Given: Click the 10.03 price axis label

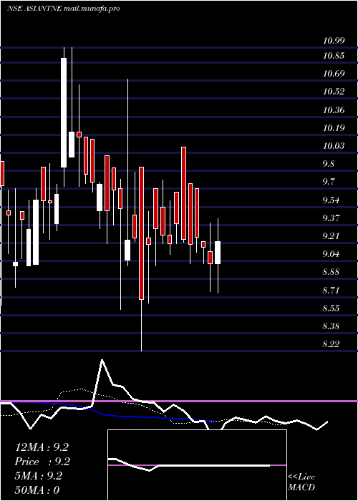Looking at the screenshot, I should [334, 146].
